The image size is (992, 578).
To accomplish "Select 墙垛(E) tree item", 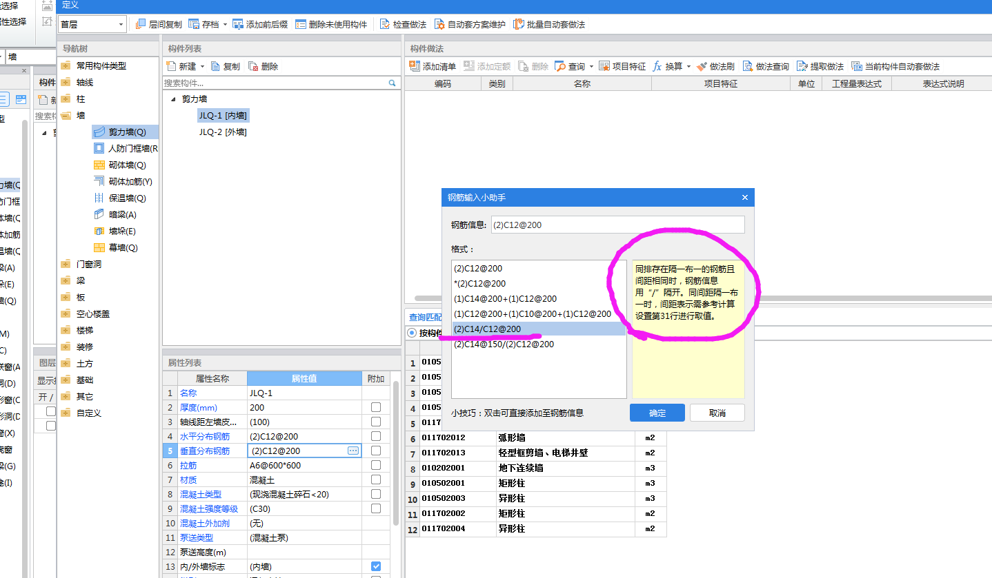I will click(115, 231).
